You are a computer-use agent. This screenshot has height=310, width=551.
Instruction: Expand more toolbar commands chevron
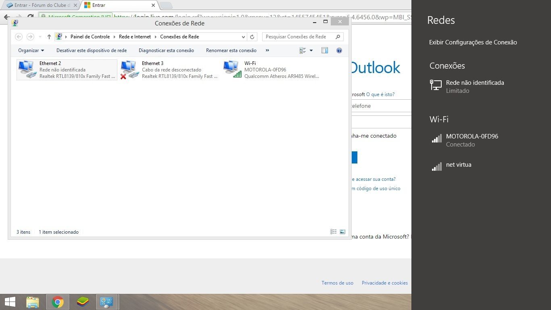(x=267, y=50)
